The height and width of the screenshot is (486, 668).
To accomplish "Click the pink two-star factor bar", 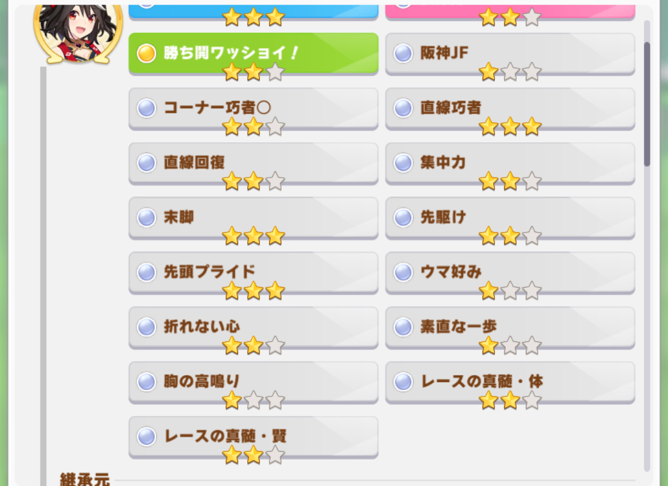I will [x=510, y=12].
